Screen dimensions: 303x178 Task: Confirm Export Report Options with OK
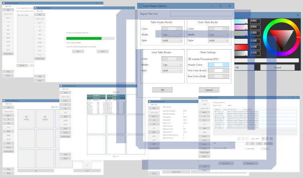[x=162, y=90]
